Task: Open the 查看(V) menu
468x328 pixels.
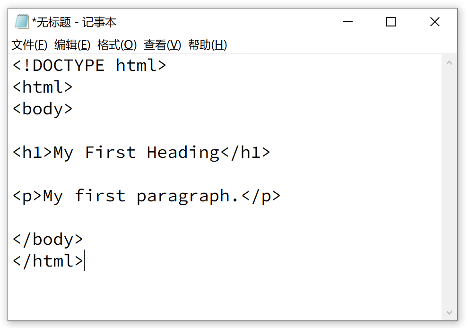Action: (x=162, y=45)
